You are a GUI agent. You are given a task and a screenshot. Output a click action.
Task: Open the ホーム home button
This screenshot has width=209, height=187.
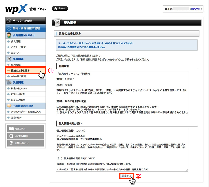point(60,9)
